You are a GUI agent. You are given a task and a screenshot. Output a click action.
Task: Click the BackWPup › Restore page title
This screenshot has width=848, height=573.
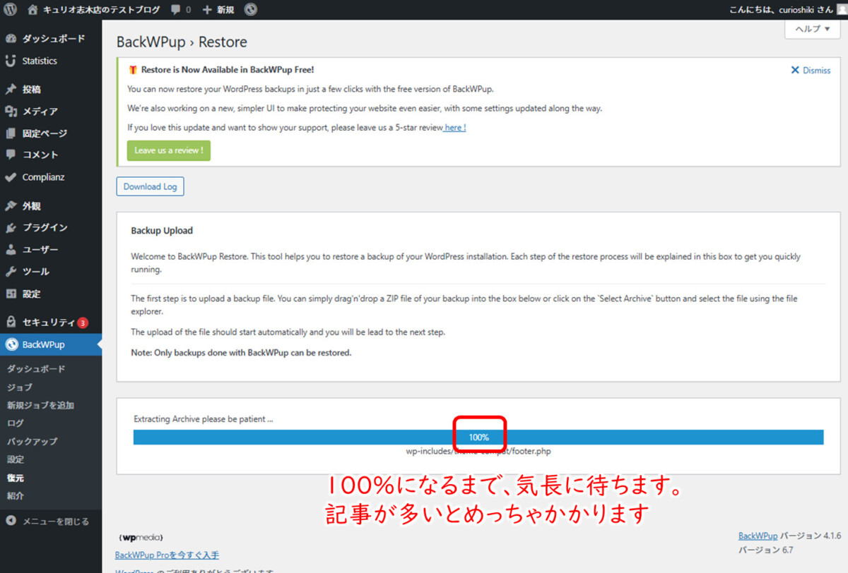[182, 42]
